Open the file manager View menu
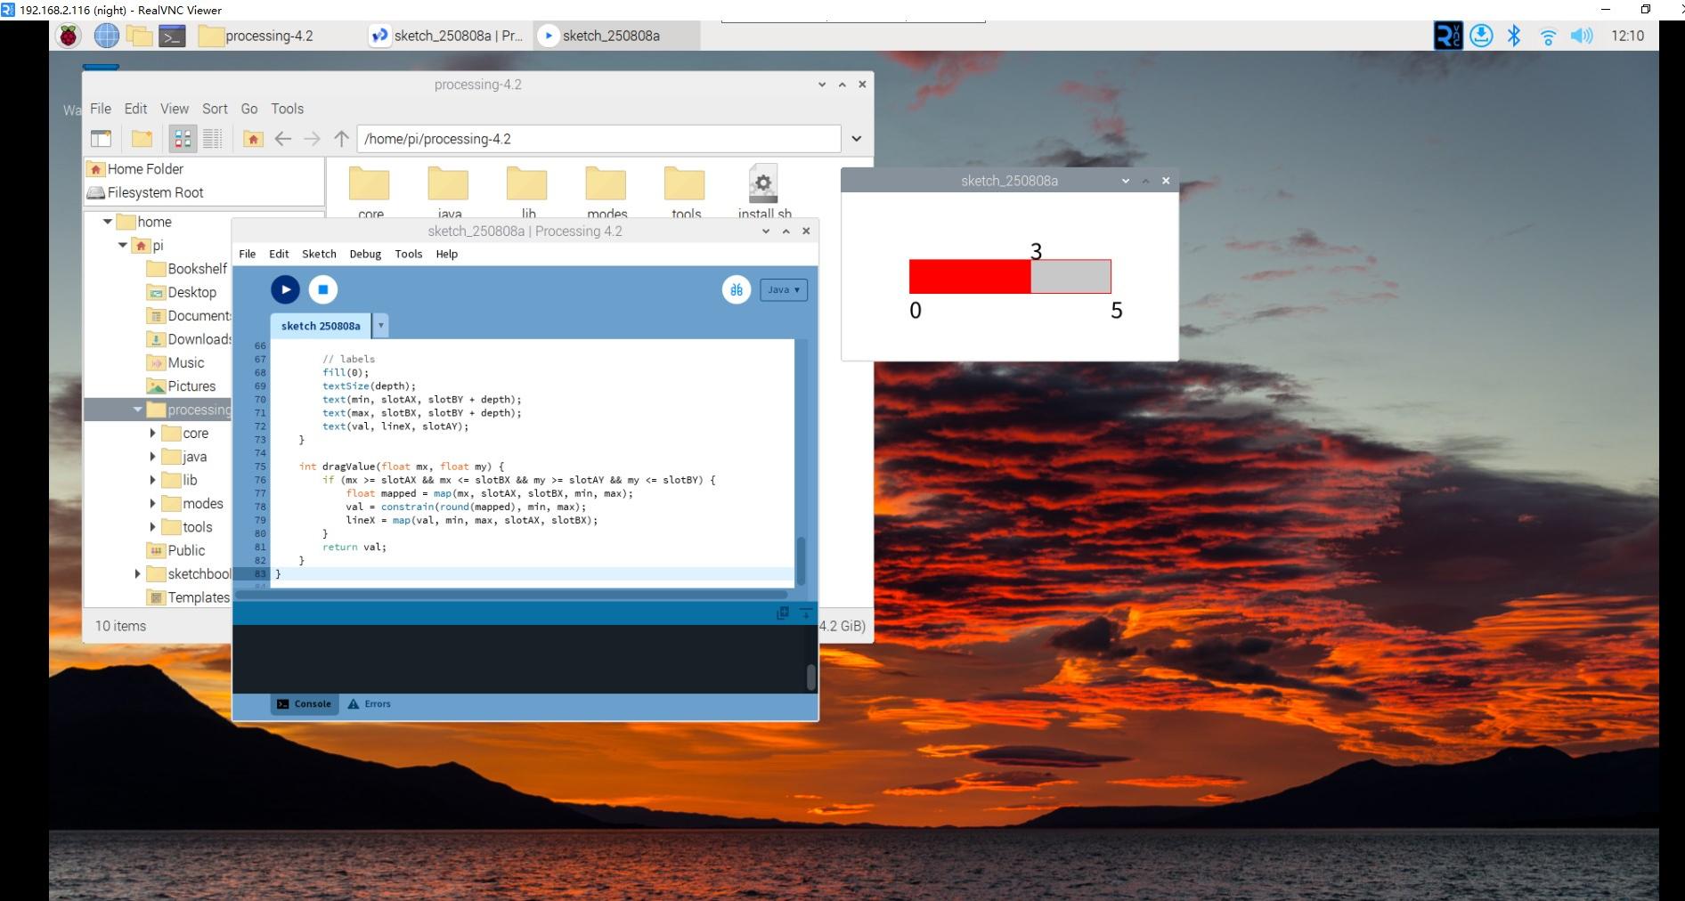 click(x=175, y=109)
